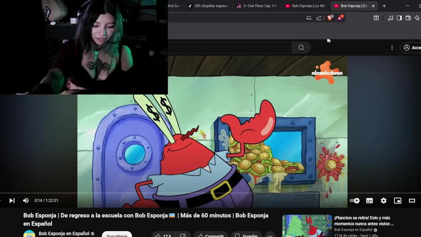The image size is (421, 237).
Task: Open the Bob Esponja en Español channel avatar
Action: coord(29,234)
